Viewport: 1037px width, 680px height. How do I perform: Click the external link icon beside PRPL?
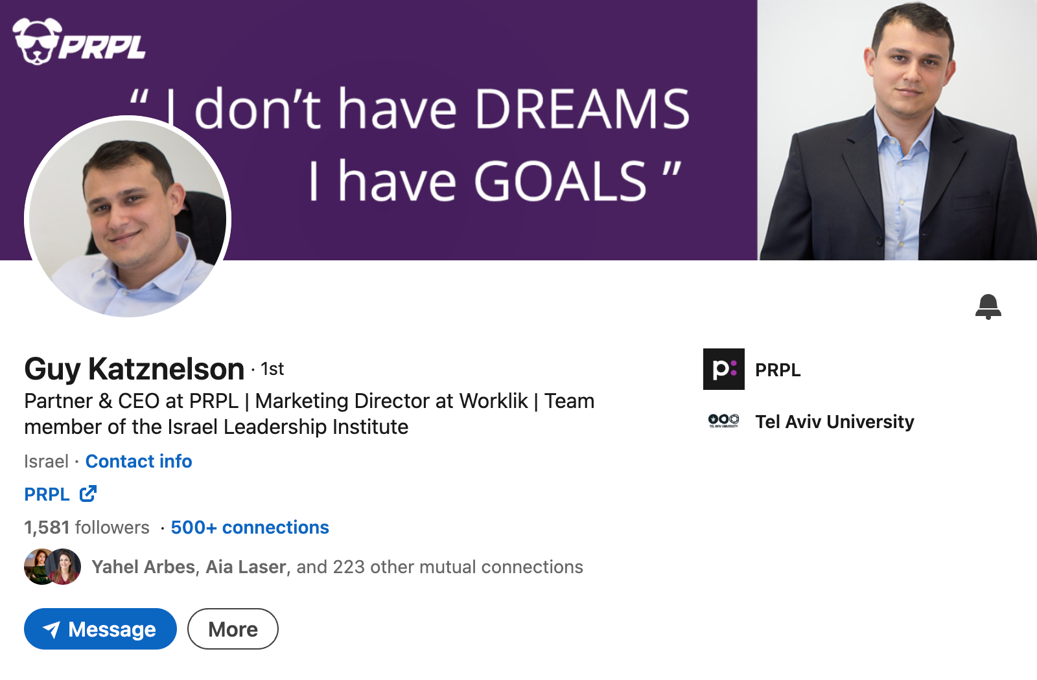pos(88,494)
